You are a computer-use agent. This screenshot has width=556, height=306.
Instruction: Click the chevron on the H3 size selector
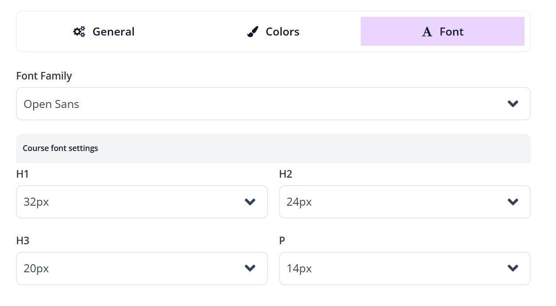pos(250,268)
